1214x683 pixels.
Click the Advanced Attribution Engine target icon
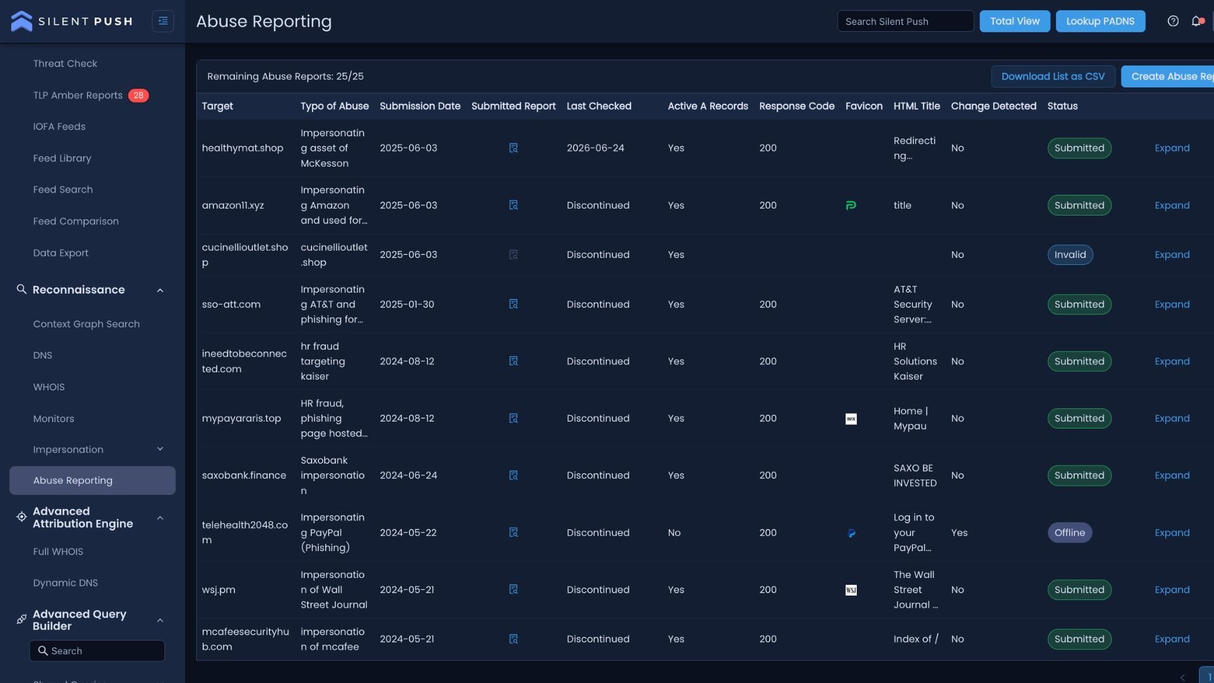coord(21,517)
